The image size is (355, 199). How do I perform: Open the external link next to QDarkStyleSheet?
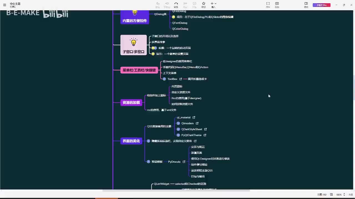pos(206,129)
